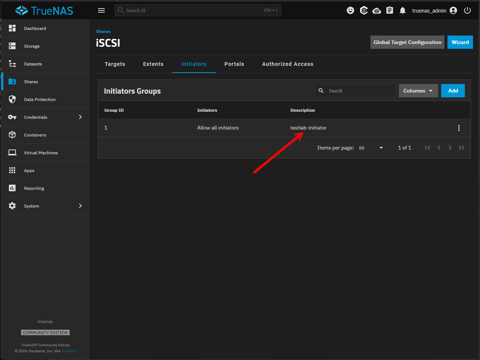480x360 pixels.
Task: Open Virtual Machines from the sidebar
Action: coord(46,152)
